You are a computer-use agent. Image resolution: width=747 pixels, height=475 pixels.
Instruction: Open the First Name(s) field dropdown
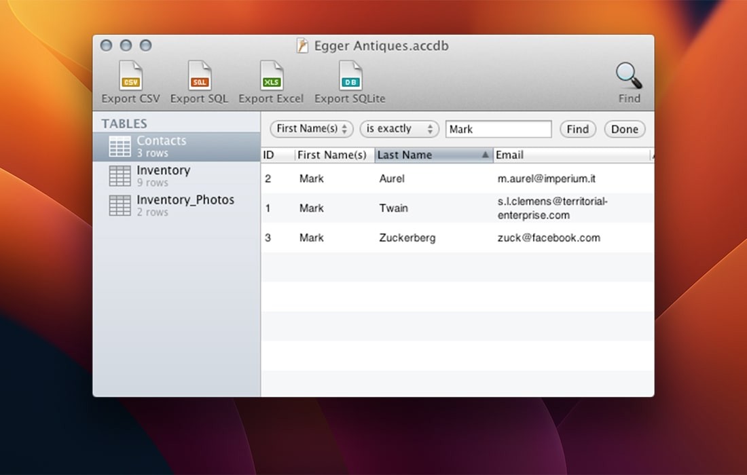pyautogui.click(x=311, y=129)
